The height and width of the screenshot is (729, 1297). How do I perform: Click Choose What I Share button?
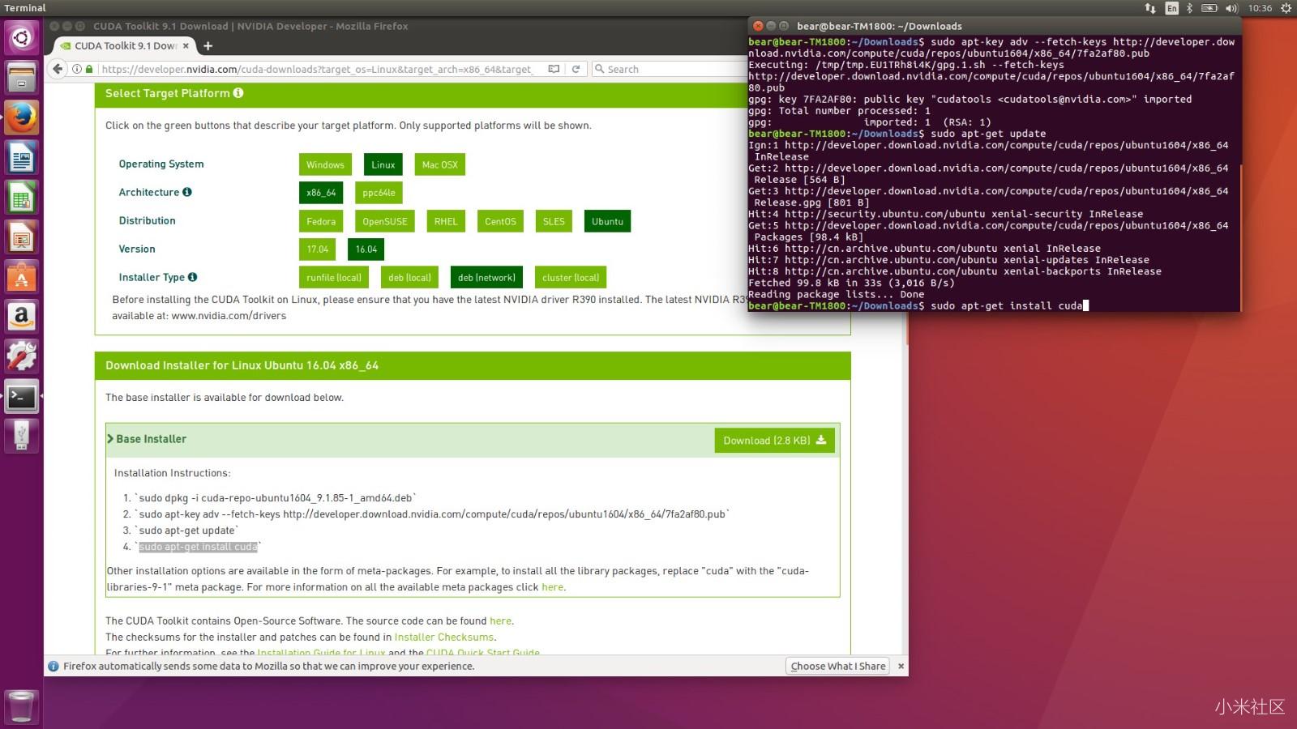click(x=838, y=666)
